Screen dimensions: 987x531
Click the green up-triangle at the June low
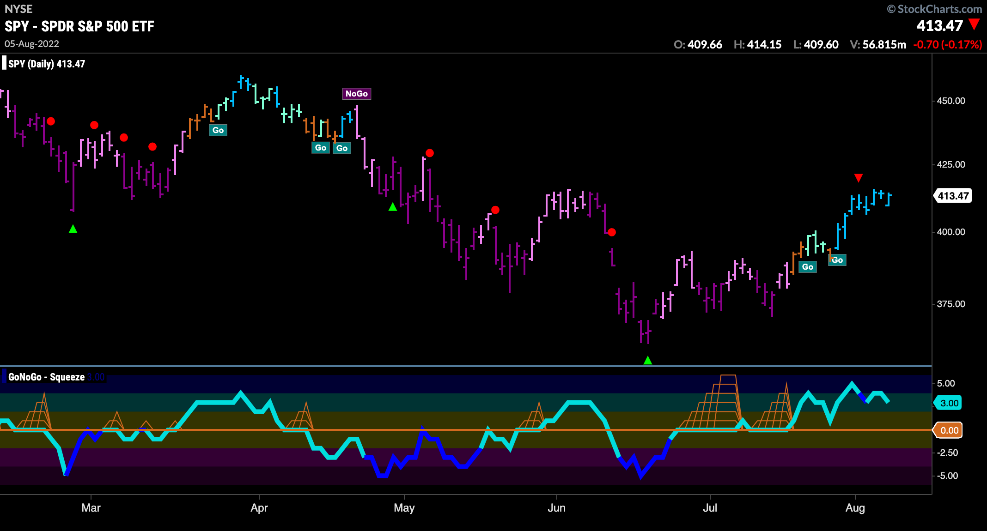[x=648, y=360]
